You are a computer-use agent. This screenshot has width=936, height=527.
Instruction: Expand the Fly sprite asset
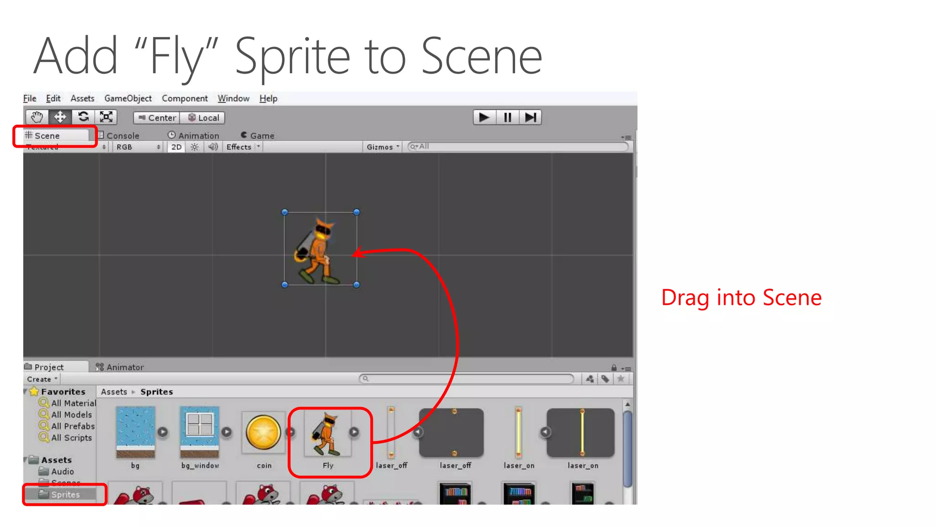click(x=354, y=432)
